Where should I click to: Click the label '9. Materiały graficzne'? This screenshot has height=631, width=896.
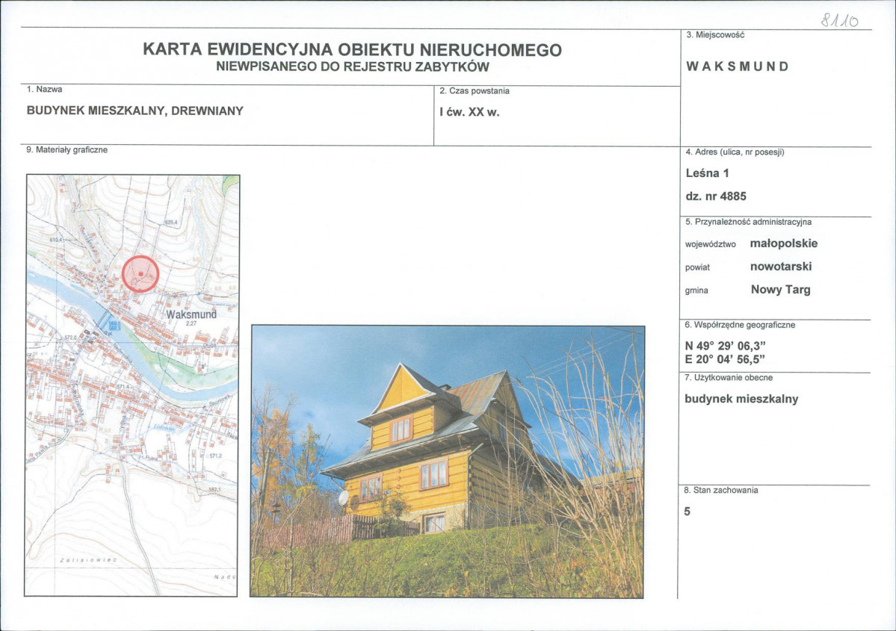(67, 149)
